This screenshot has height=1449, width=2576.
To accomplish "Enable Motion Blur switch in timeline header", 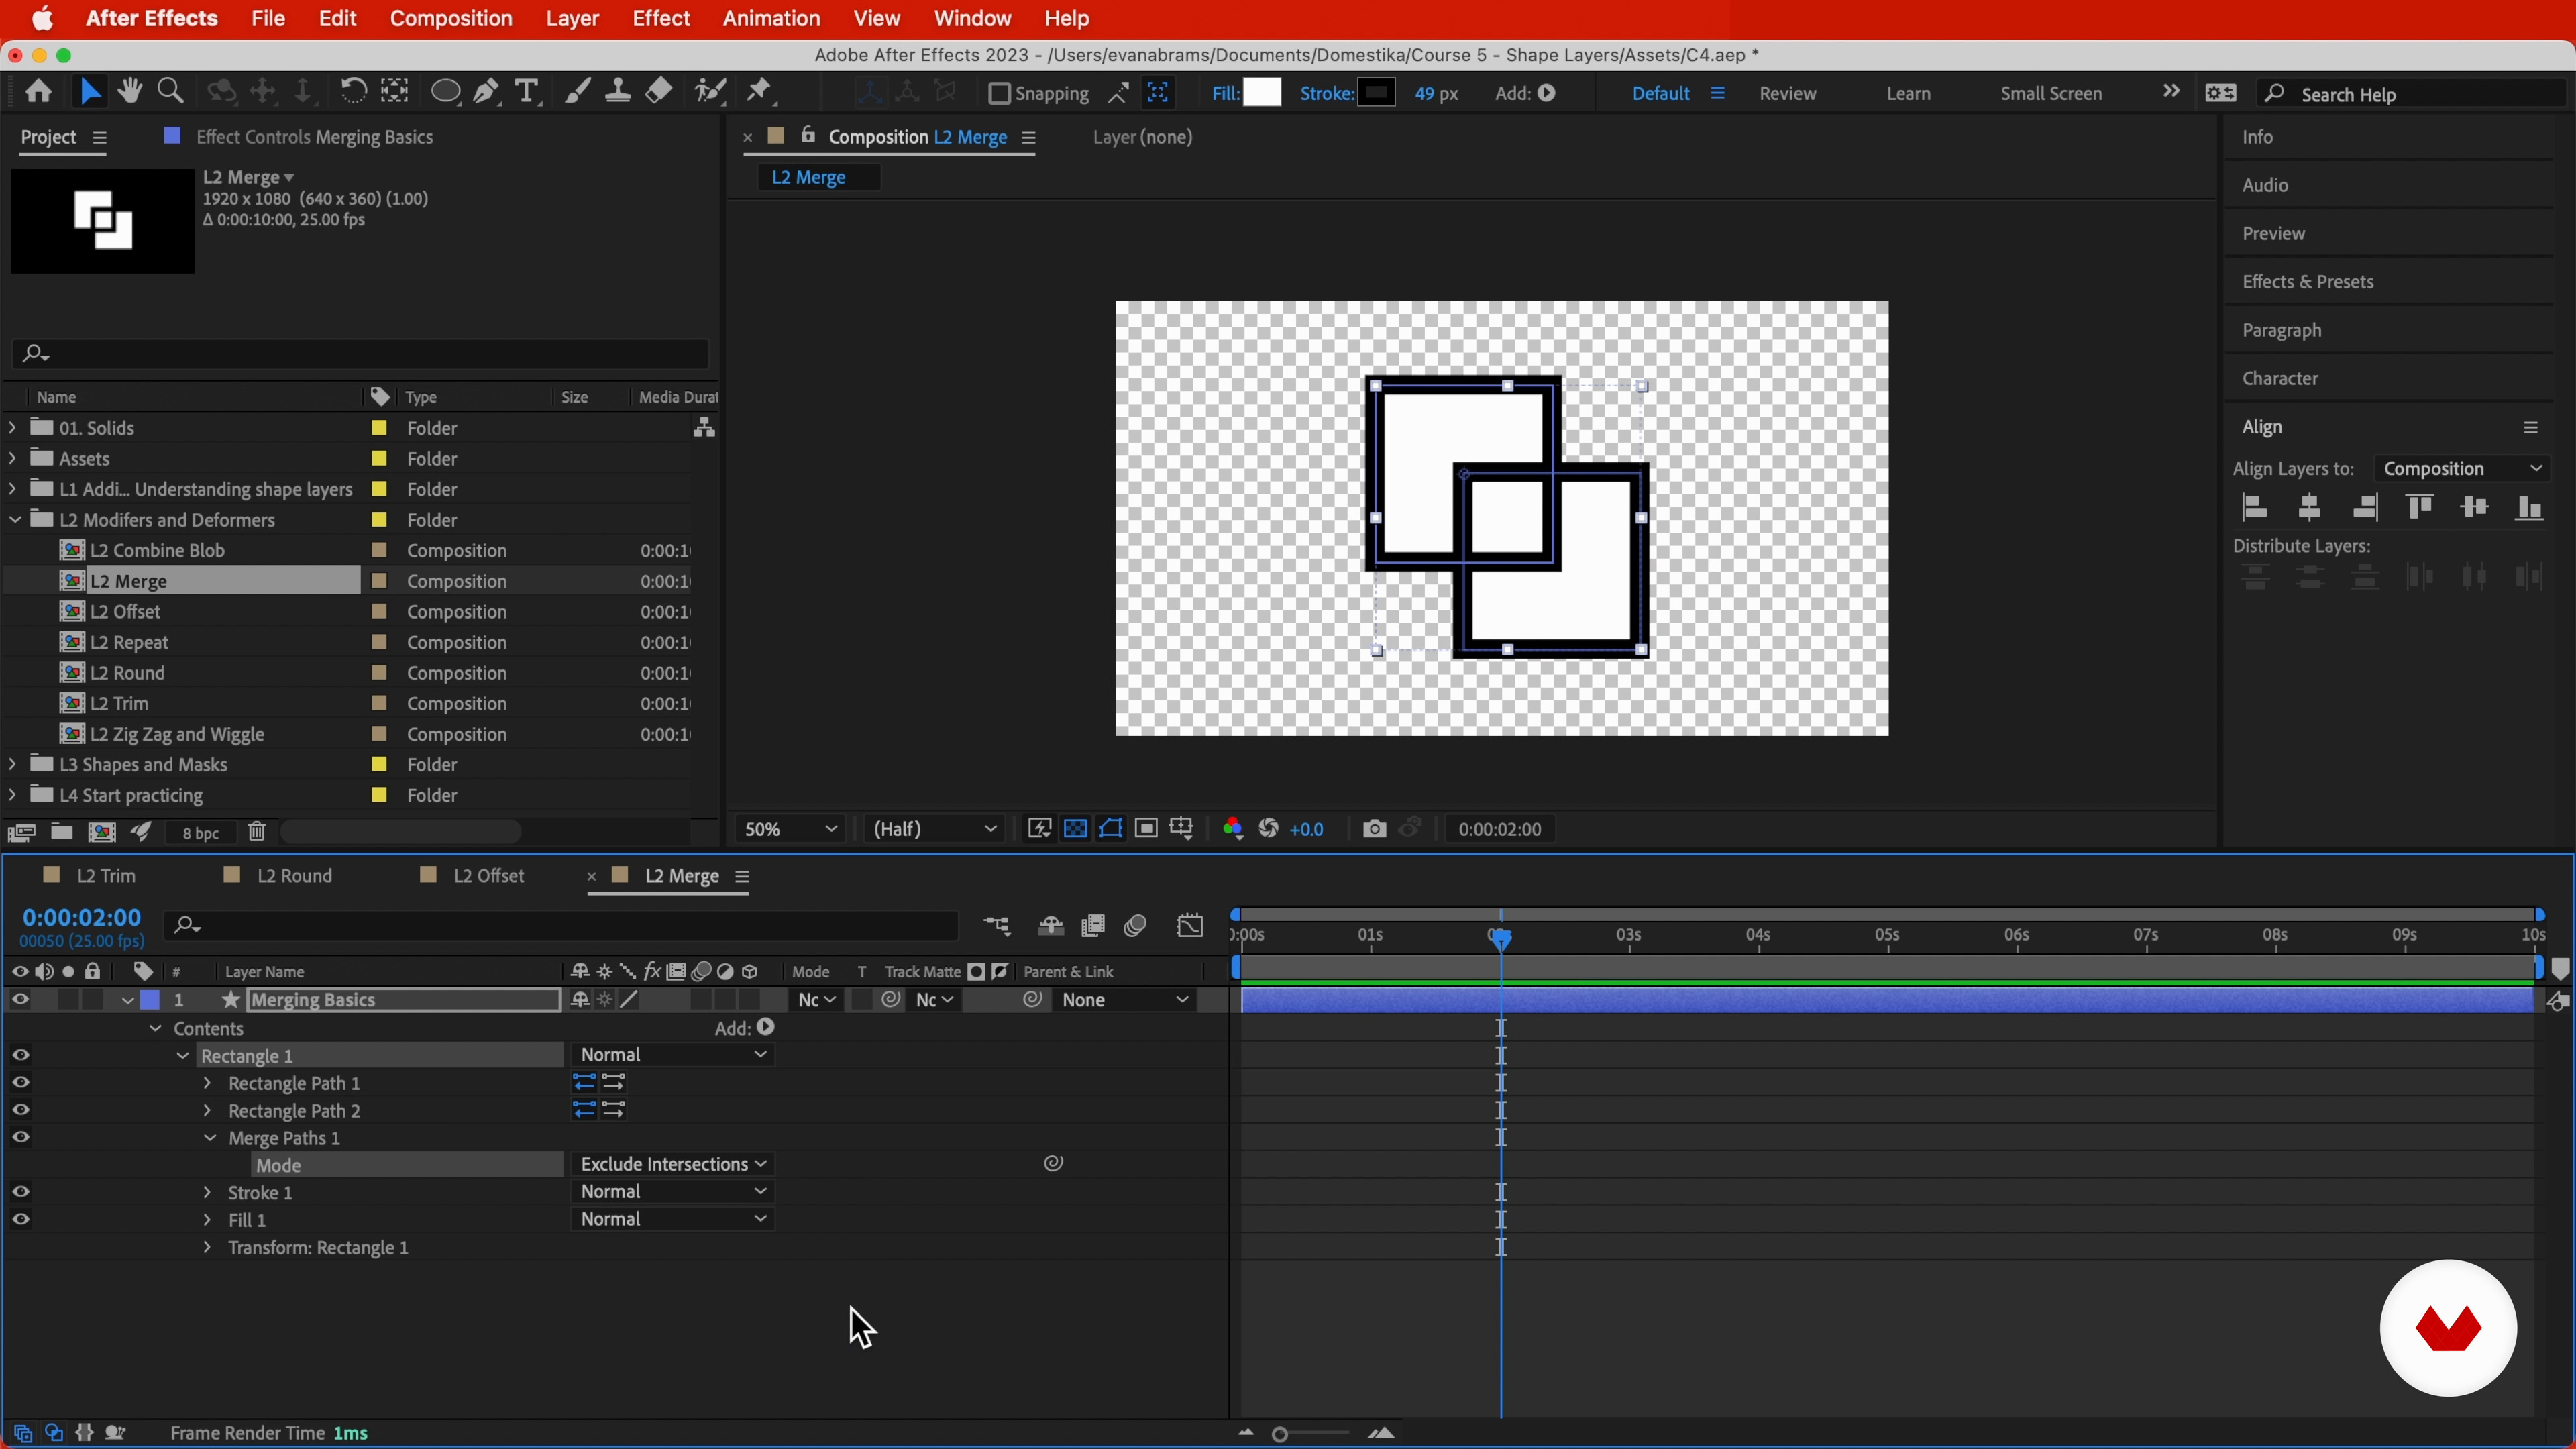I will (x=1135, y=926).
